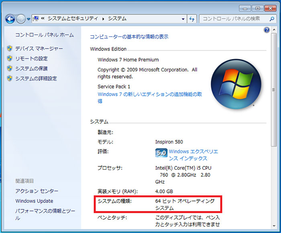Image resolution: width=281 pixels, height=233 pixels.
Task: Click the scrollbar up arrow
Action: [x=274, y=30]
